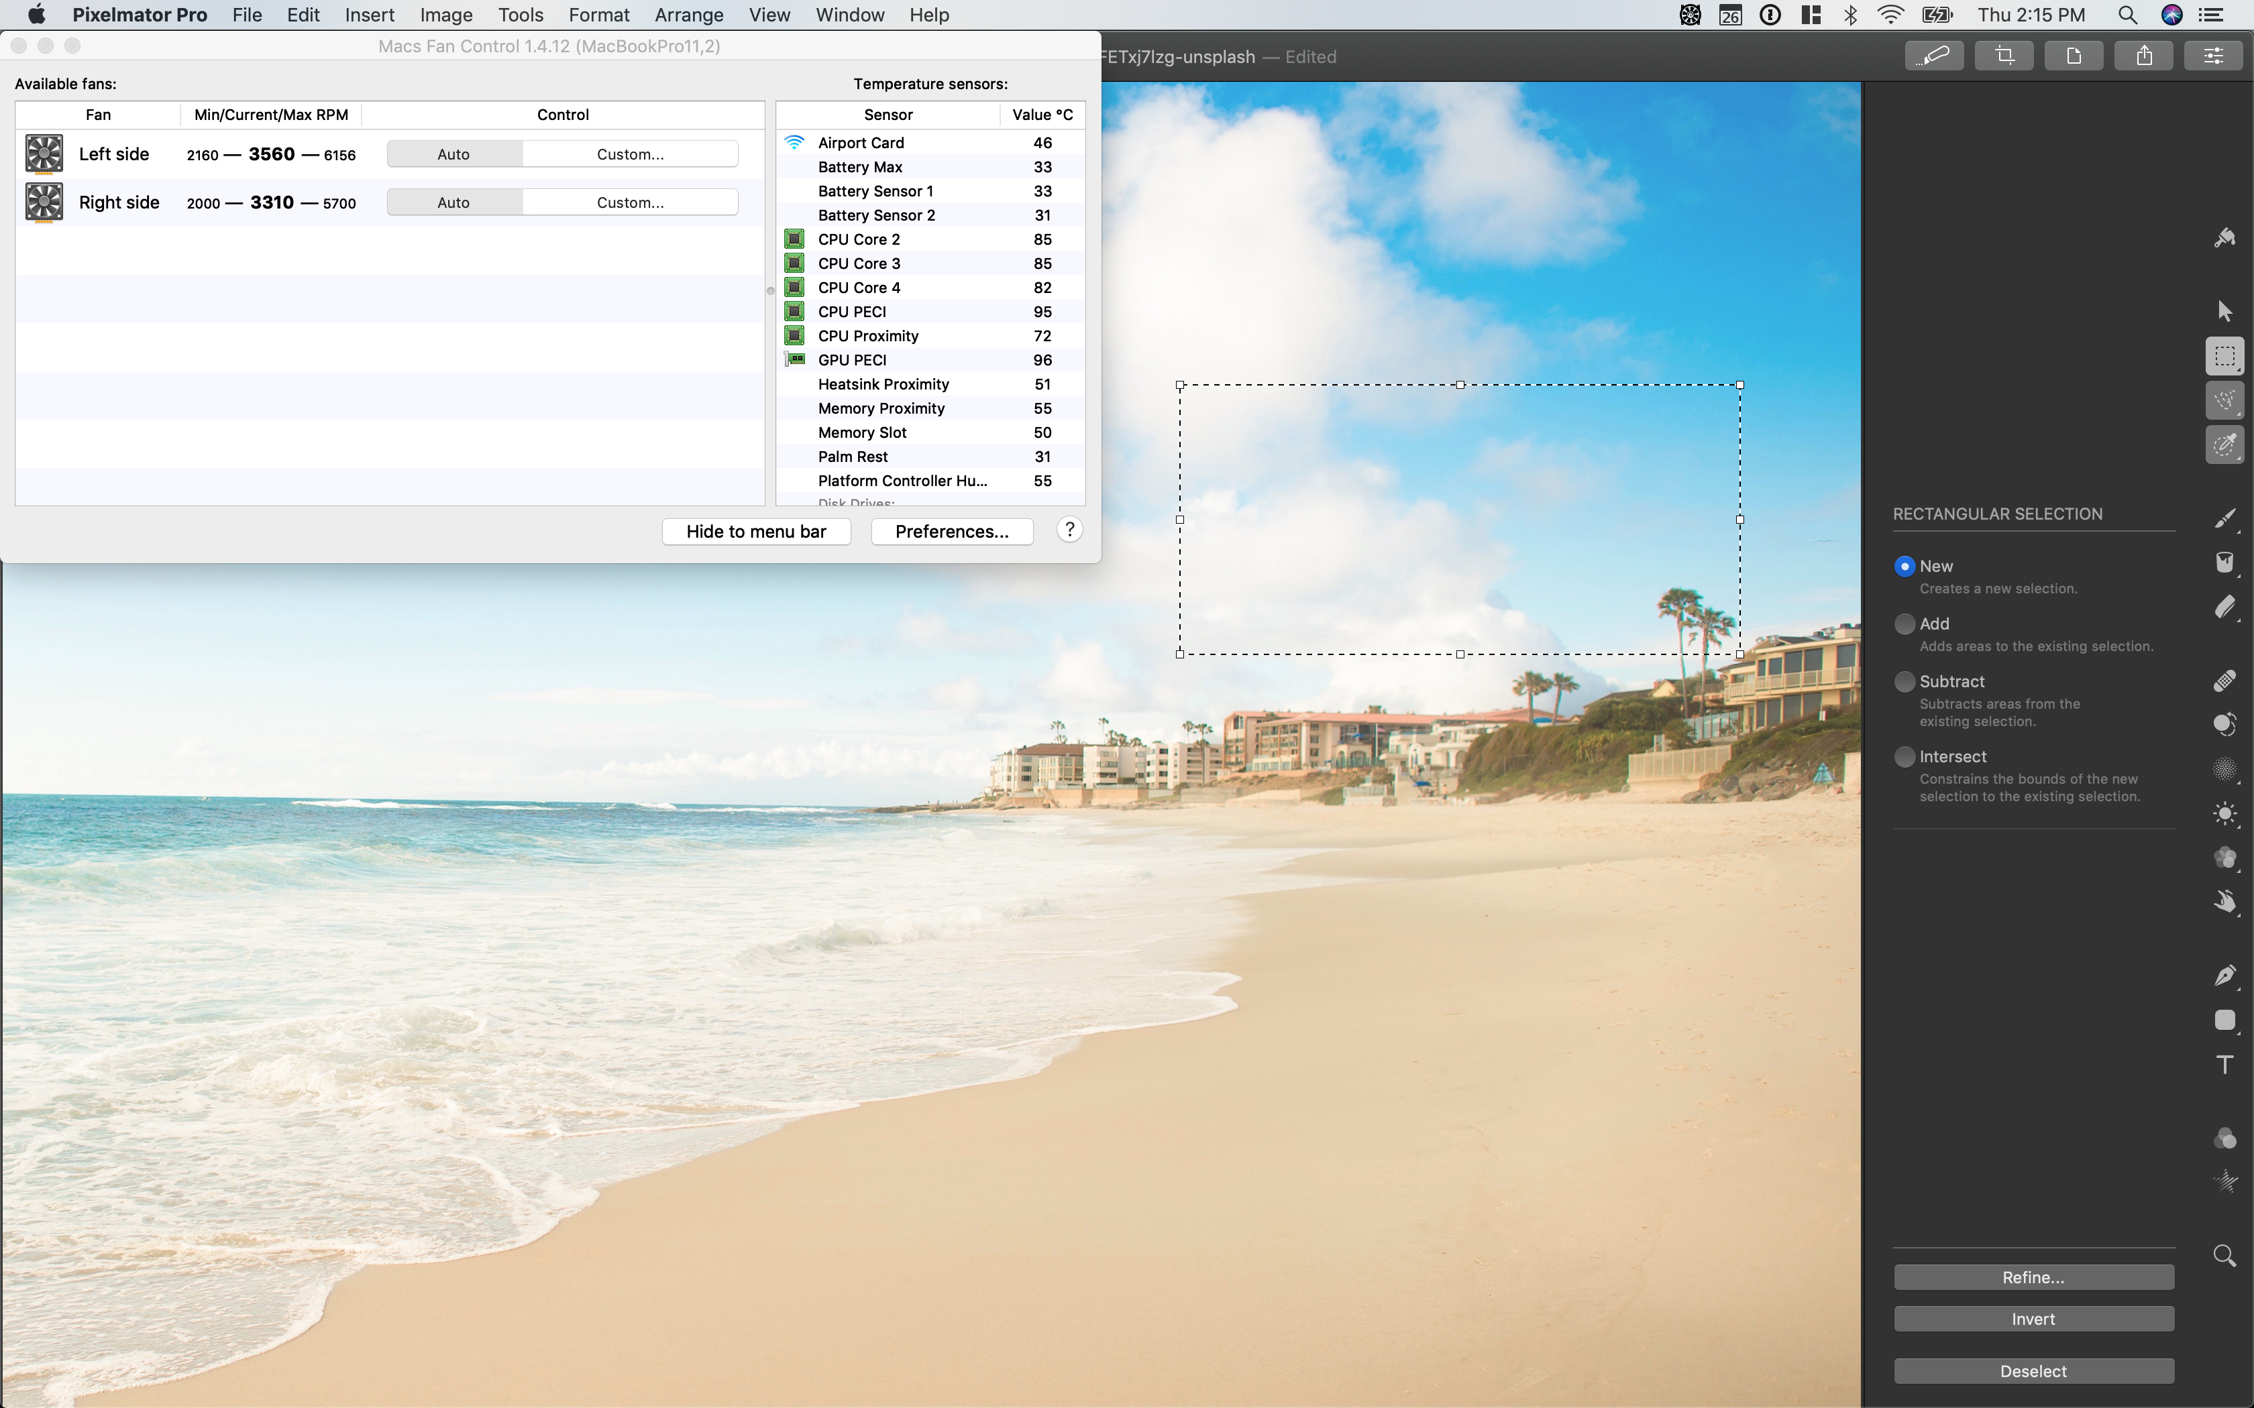This screenshot has width=2254, height=1408.
Task: Choose Custom control for Left side fan
Action: click(631, 155)
